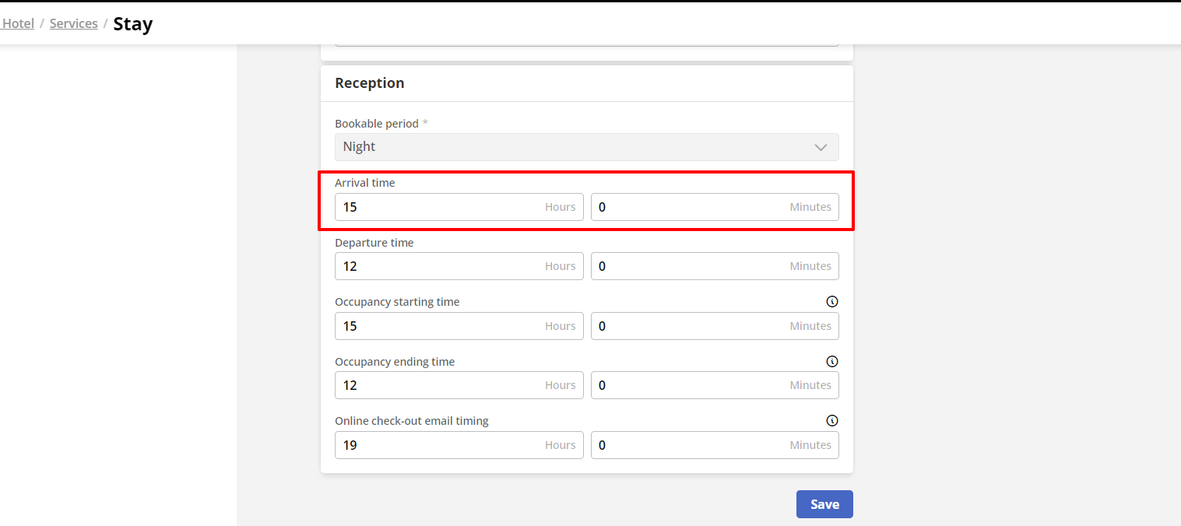Click the Reception section heading

[x=369, y=82]
